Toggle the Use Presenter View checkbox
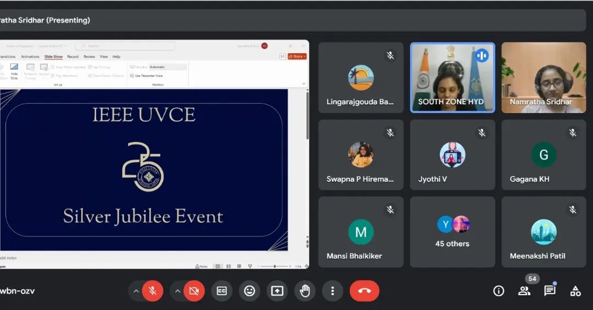This screenshot has width=593, height=310. click(x=132, y=76)
